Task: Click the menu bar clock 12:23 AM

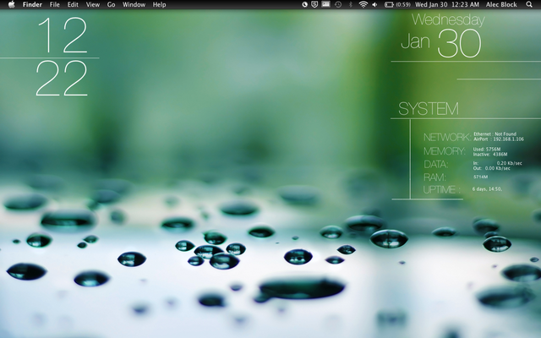Action: pyautogui.click(x=465, y=4)
